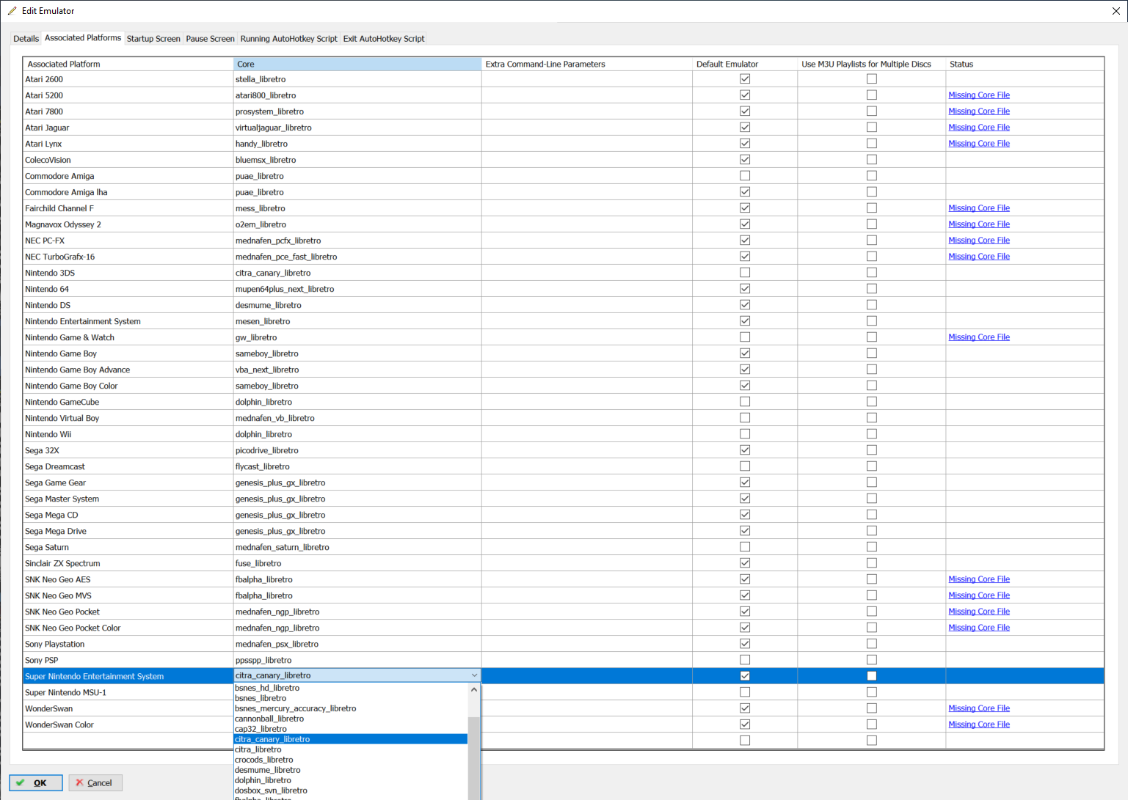Select the Atari 2600 platform row
Image resolution: width=1128 pixels, height=800 pixels.
(x=128, y=79)
